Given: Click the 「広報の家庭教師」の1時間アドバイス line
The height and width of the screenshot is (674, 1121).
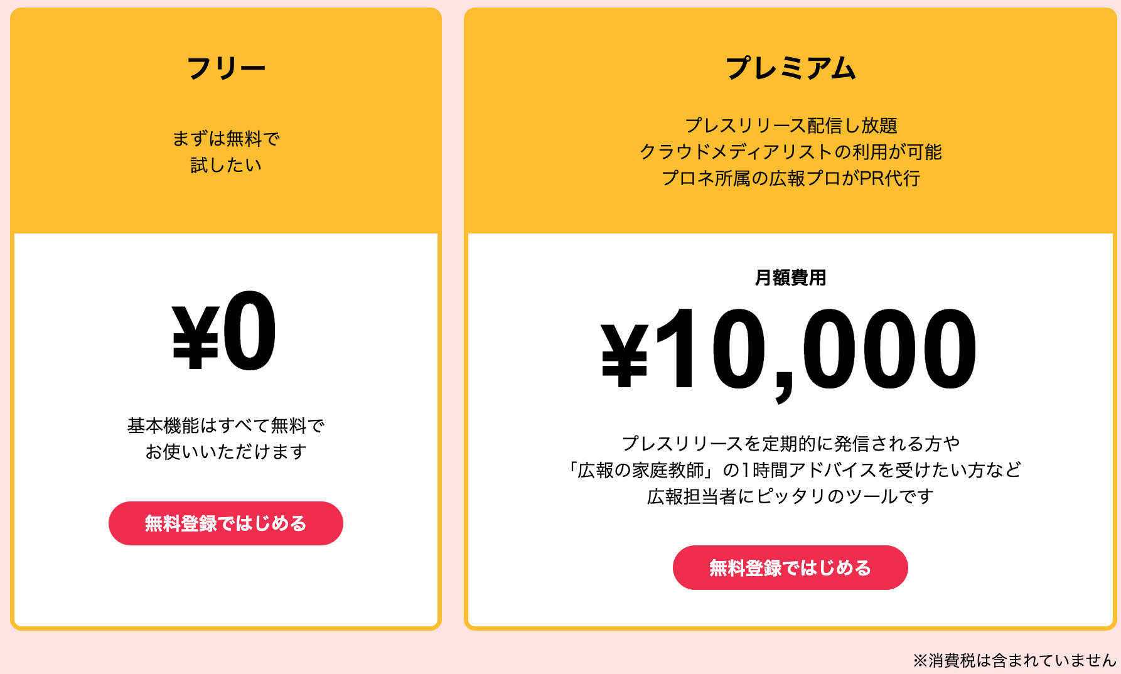Looking at the screenshot, I should pyautogui.click(x=793, y=470).
